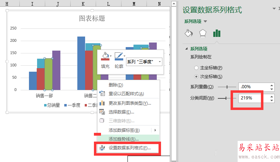Select column header K
This screenshot has height=162, width=280.
point(83,4)
